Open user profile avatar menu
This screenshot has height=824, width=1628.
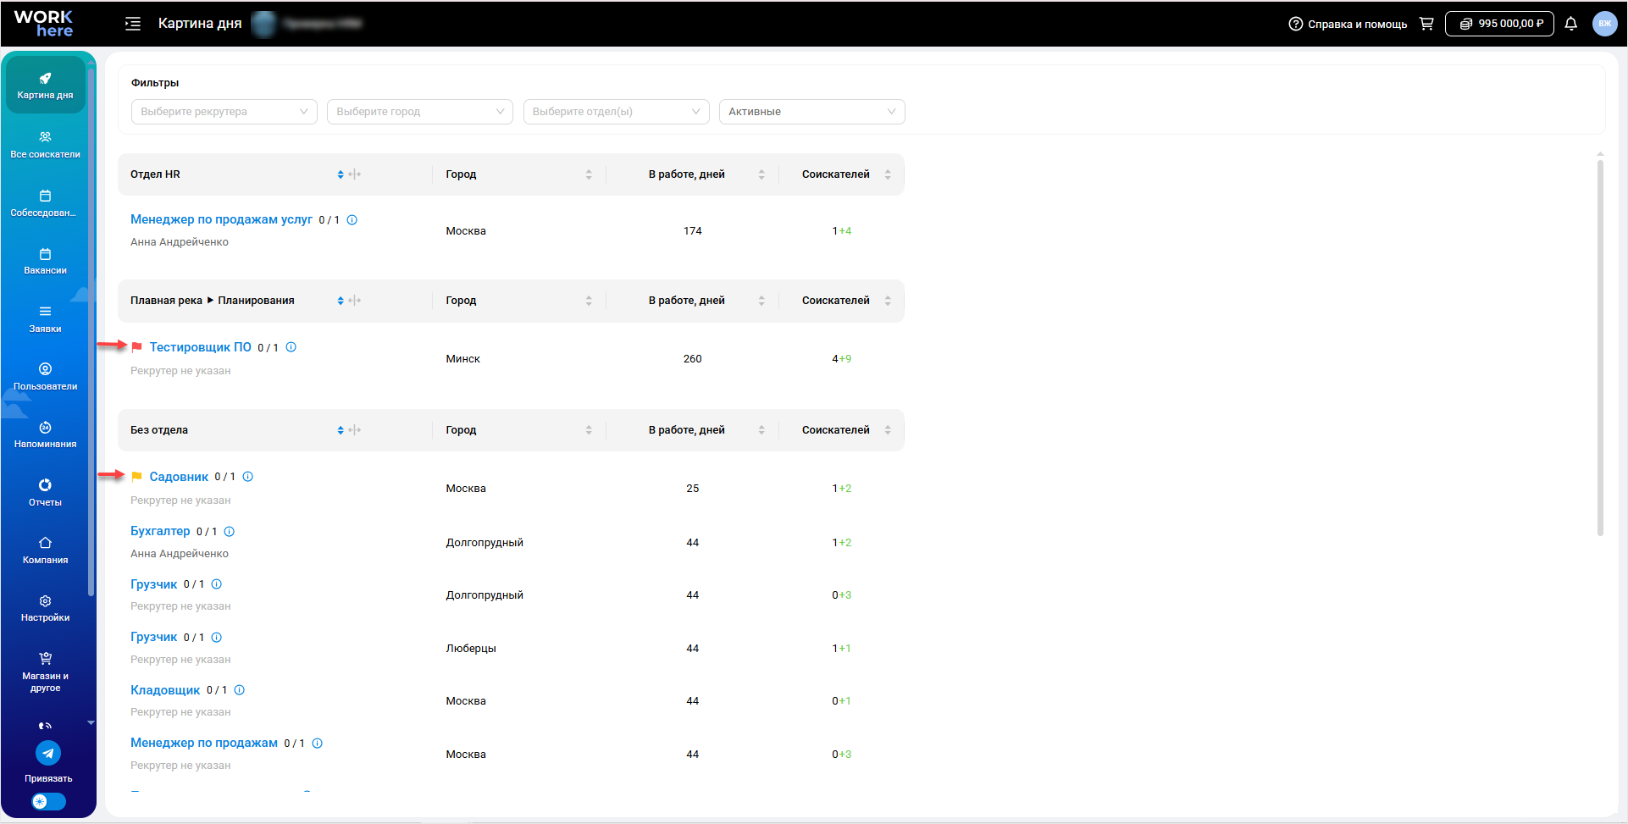[1604, 24]
